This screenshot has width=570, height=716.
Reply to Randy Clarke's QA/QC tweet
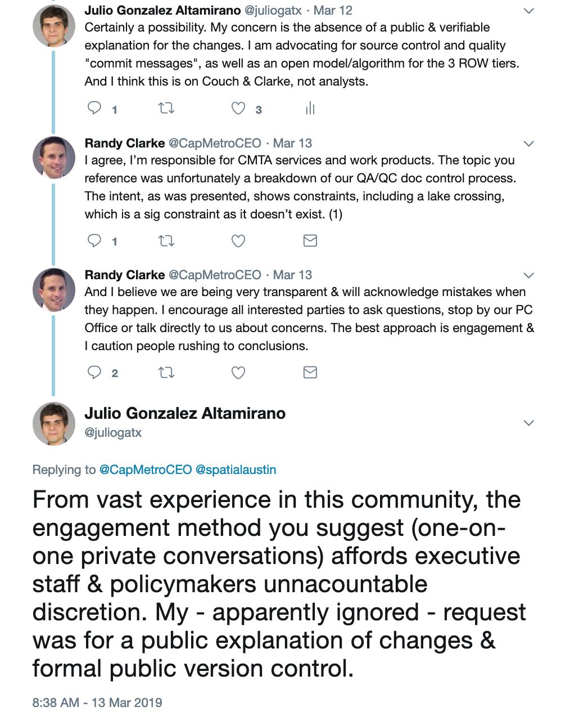tap(94, 240)
